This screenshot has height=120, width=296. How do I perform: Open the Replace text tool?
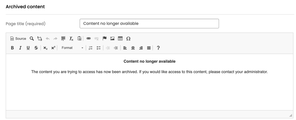pos(40,39)
